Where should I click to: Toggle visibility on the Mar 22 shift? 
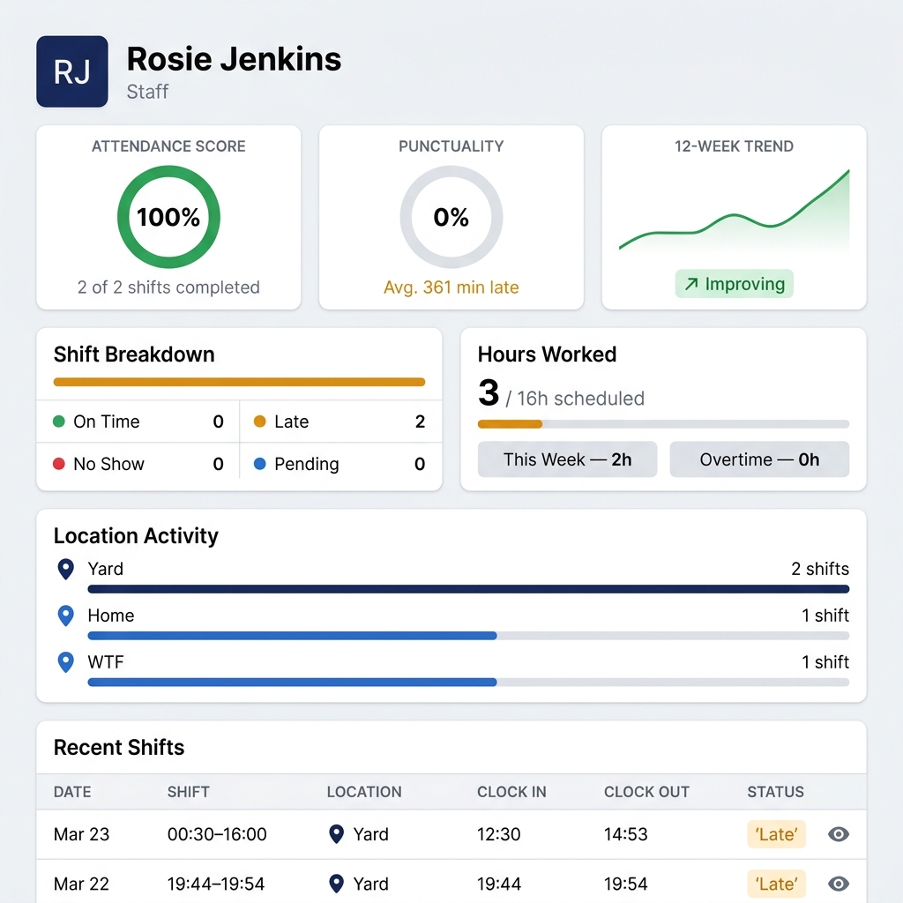(839, 884)
